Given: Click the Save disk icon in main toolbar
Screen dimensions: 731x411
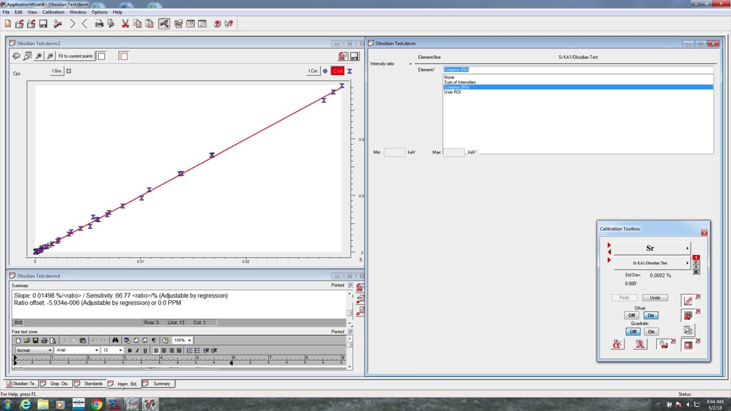Looking at the screenshot, I should pyautogui.click(x=43, y=23).
